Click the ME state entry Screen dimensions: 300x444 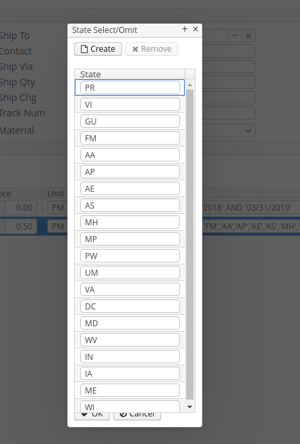click(130, 390)
